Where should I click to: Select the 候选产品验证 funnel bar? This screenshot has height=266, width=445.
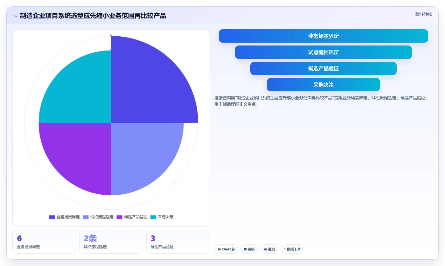coord(323,68)
